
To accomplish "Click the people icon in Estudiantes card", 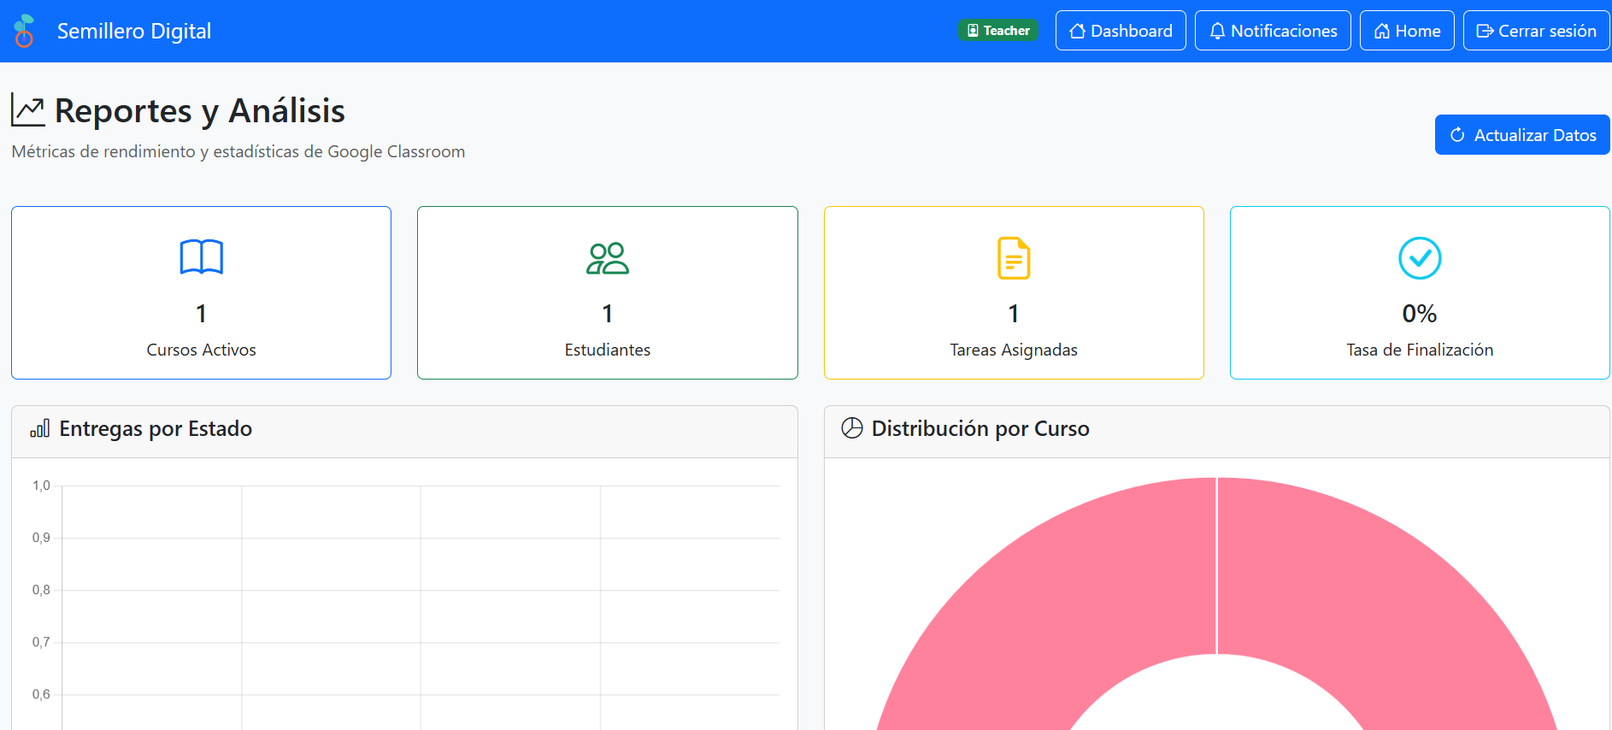I will pos(608,258).
